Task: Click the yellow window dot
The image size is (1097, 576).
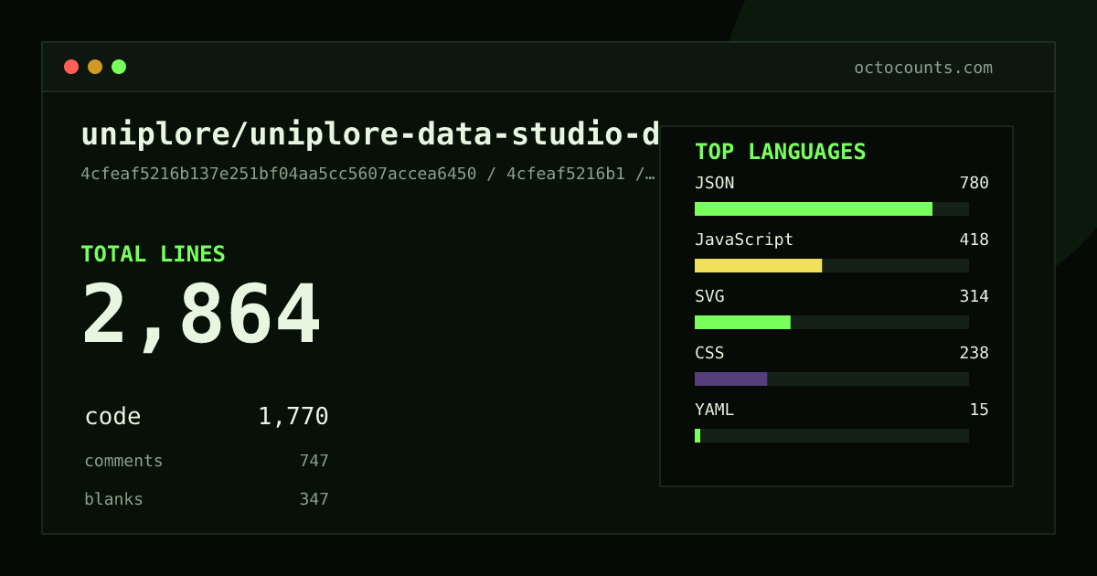Action: (95, 67)
